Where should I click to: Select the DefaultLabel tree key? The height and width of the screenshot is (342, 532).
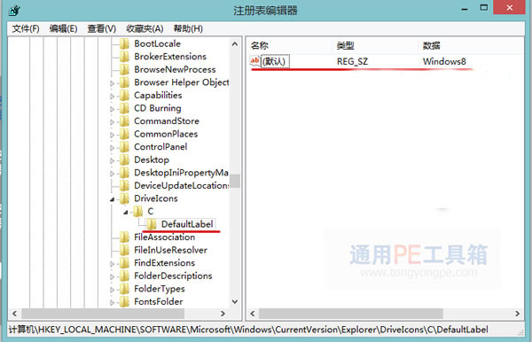[x=187, y=224]
